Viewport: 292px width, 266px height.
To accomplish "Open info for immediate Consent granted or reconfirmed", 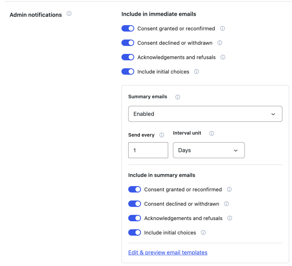I will [x=222, y=28].
